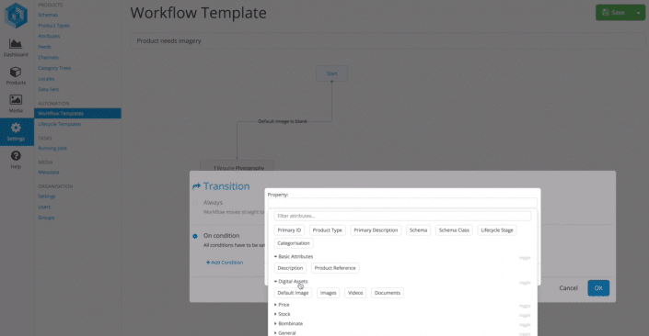Expand the General attribute group

click(x=284, y=333)
